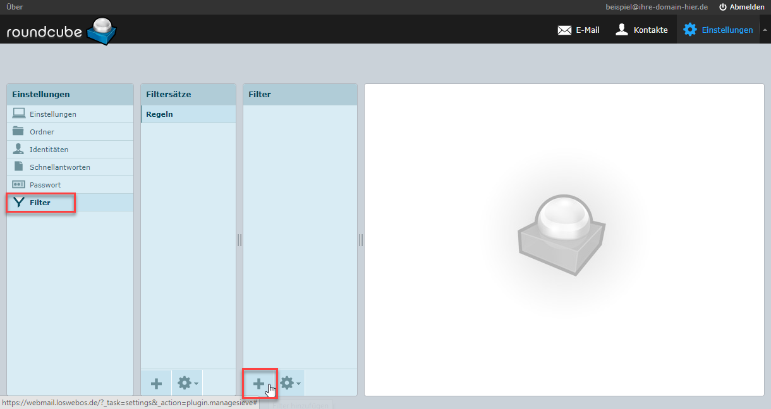Click Abmelden to log out

tap(741, 7)
